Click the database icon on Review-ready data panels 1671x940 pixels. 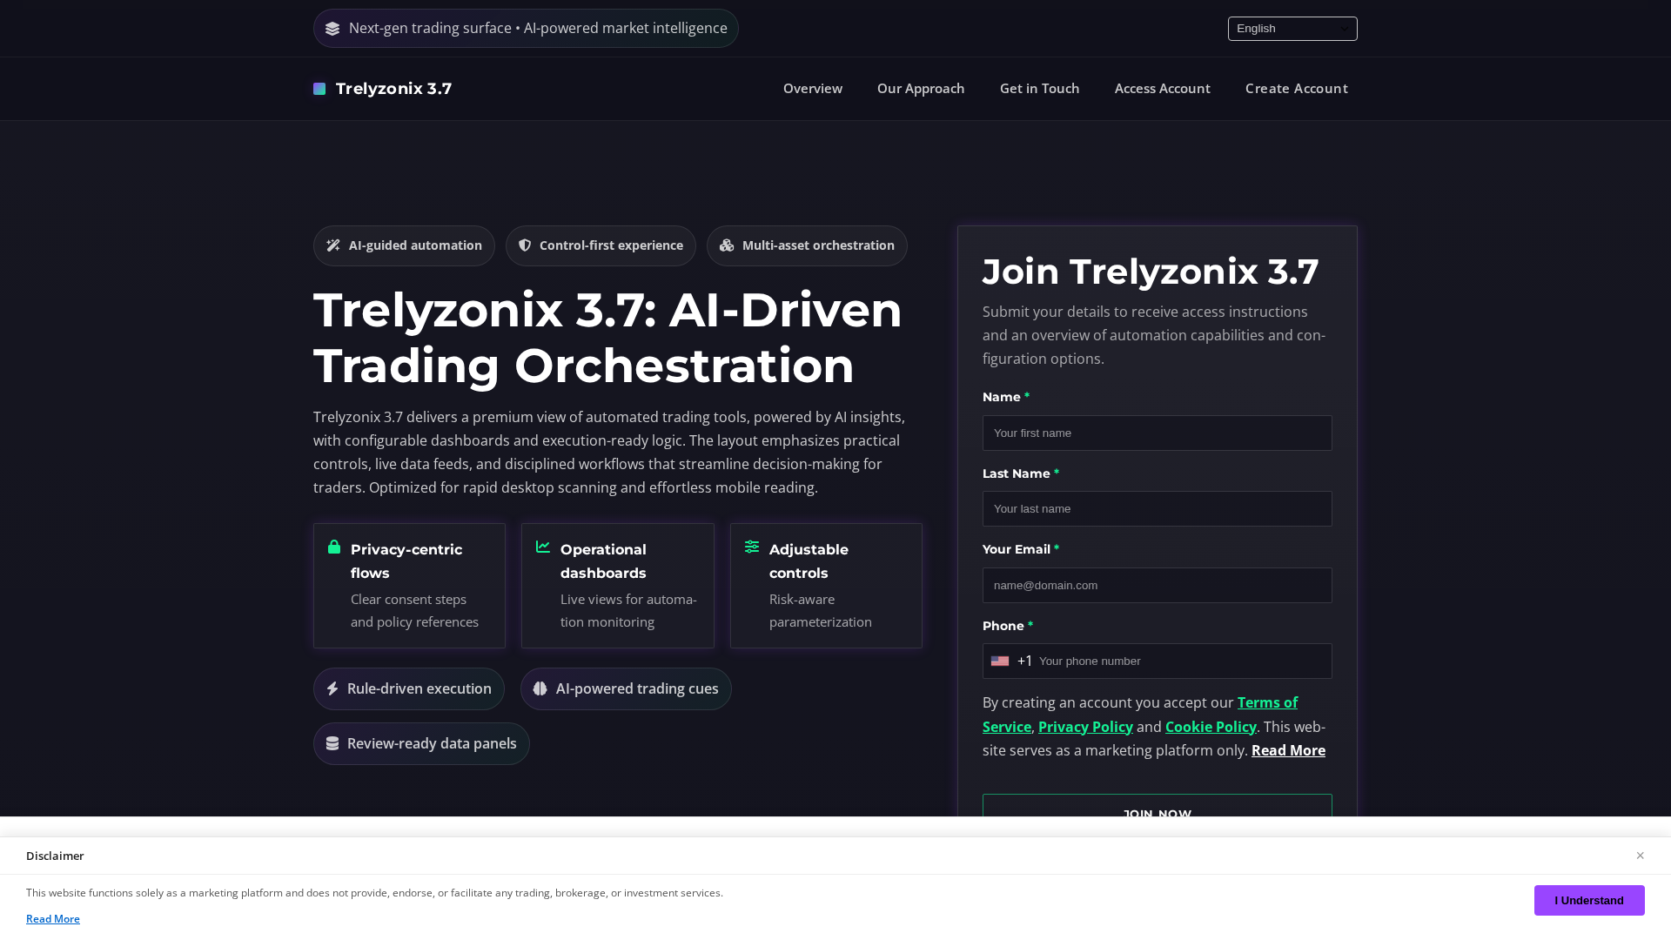coord(332,743)
